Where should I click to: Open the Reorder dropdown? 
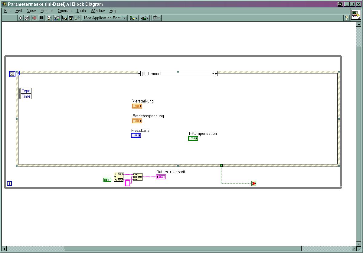pyautogui.click(x=156, y=18)
